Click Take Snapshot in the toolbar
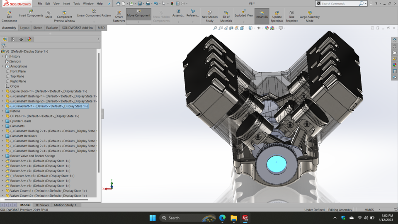This screenshot has width=398, height=224. coord(291,17)
